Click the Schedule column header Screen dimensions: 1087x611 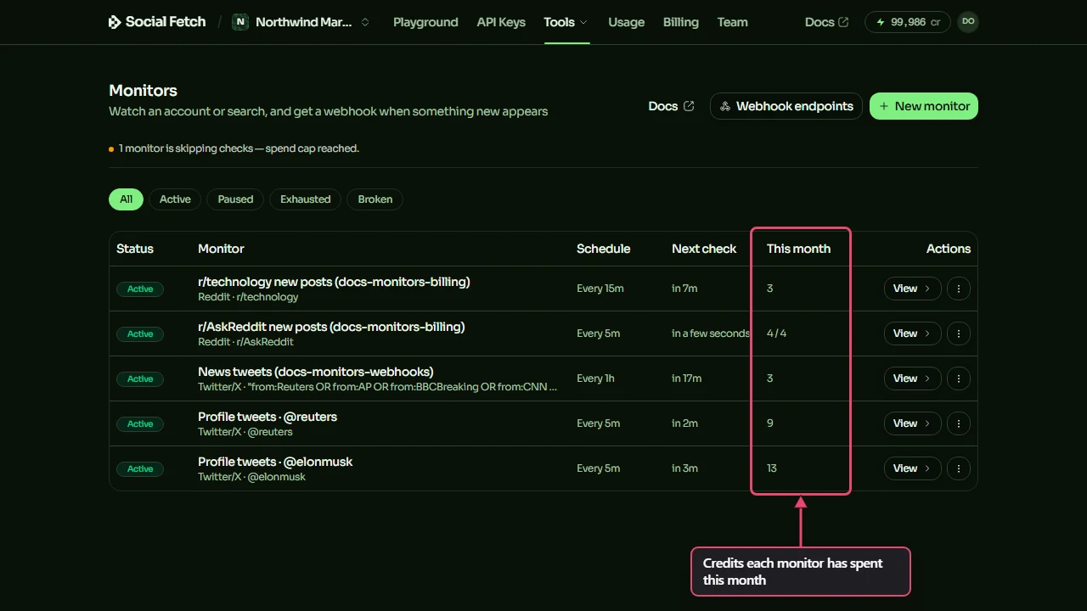pyautogui.click(x=603, y=249)
